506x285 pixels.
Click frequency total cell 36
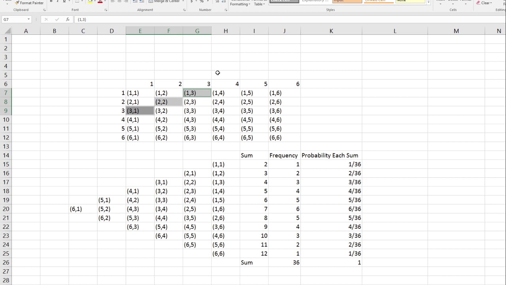[x=284, y=262]
